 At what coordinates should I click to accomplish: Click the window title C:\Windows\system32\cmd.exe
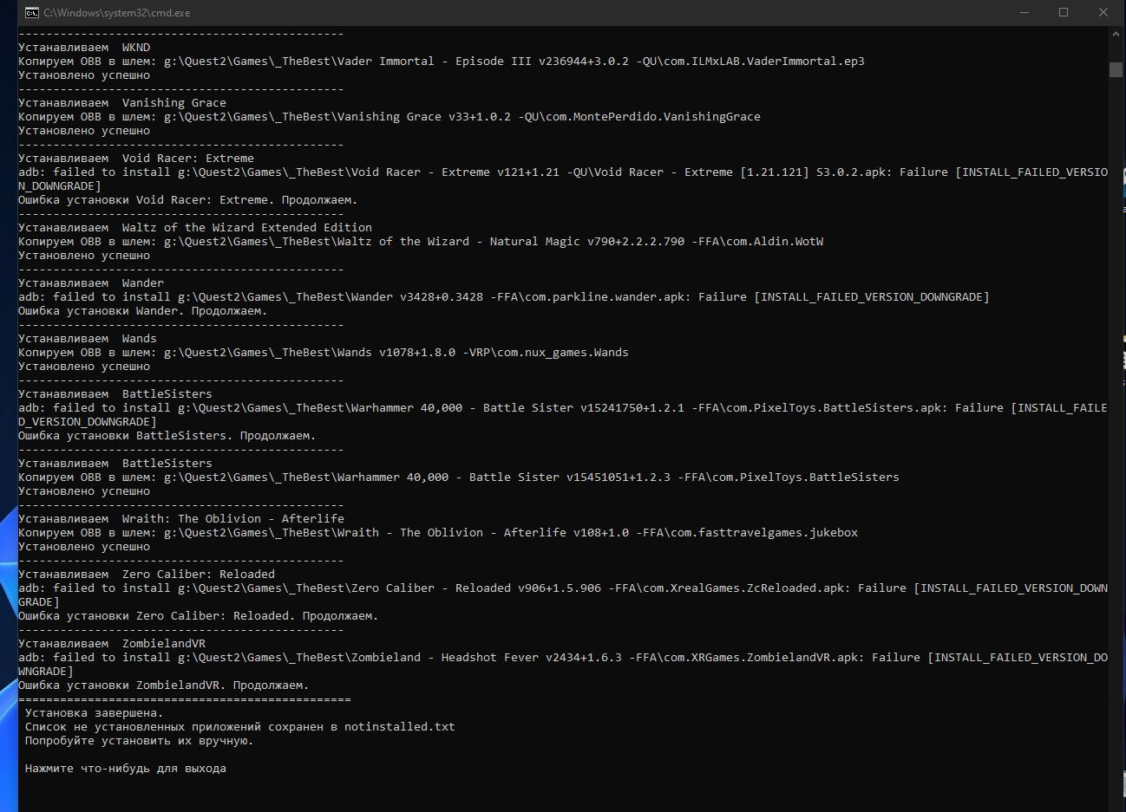[x=117, y=13]
